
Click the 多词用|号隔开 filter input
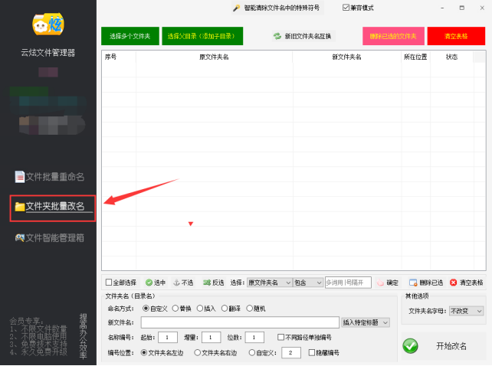point(348,283)
